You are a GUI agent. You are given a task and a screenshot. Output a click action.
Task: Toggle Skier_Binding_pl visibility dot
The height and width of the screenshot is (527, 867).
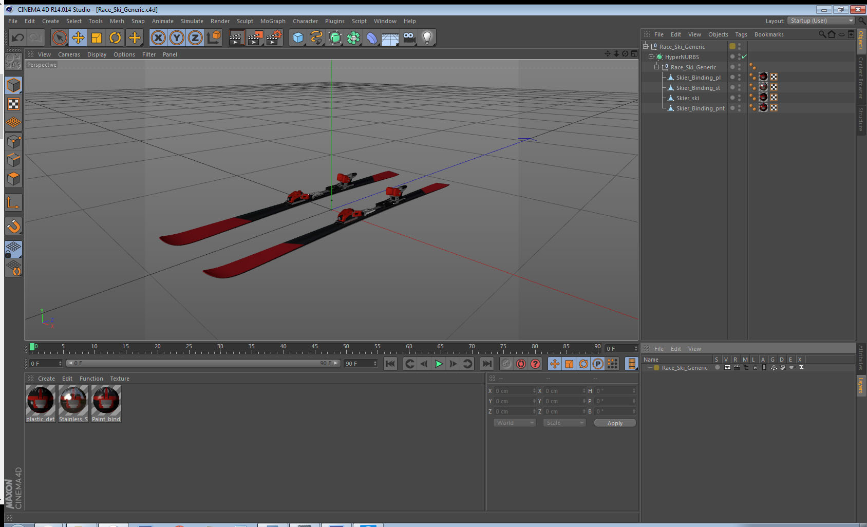[740, 76]
